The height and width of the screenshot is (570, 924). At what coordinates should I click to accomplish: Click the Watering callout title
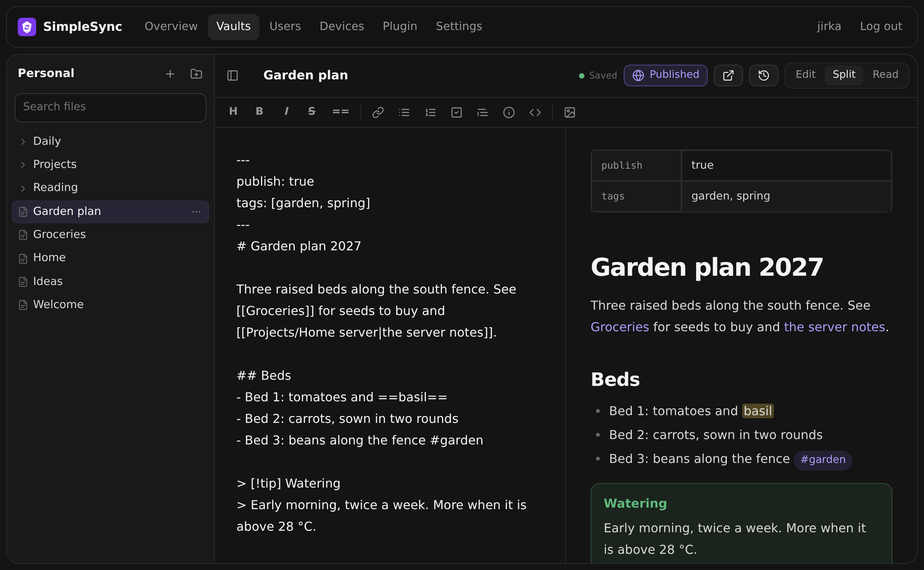point(635,503)
